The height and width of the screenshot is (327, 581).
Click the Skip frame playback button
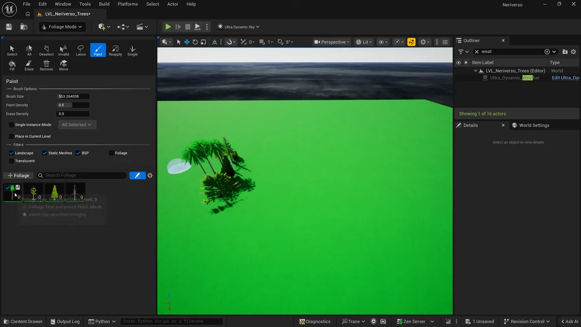[x=178, y=27]
